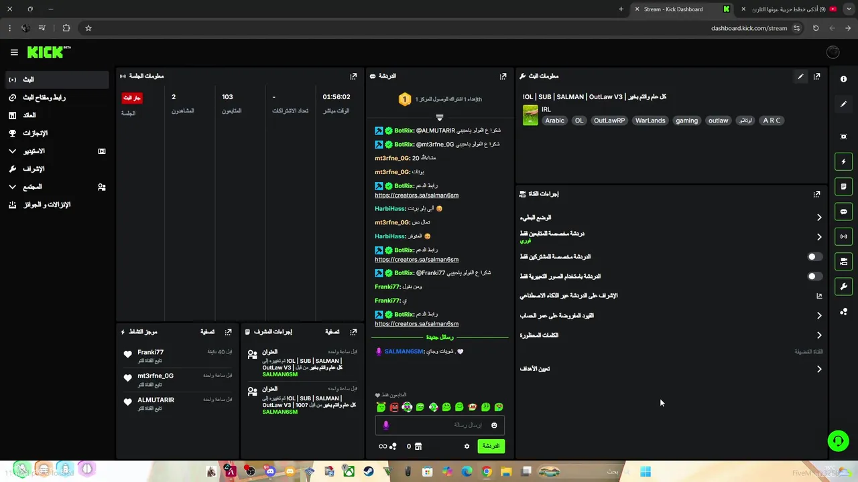Open the first creators.sa/salman6sm link in chat
This screenshot has height=482, width=858.
[416, 195]
